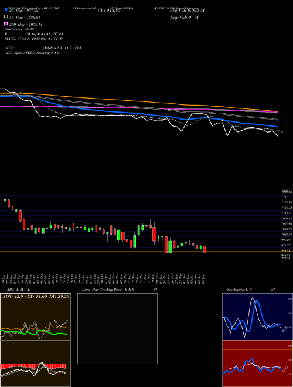The image size is (293, 387).
Task: Open the blue-background Stochastics mini chart
Action: click(x=257, y=317)
